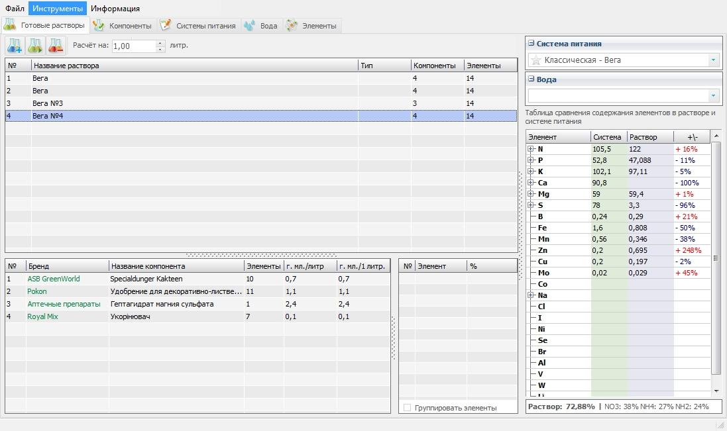
Task: Expand the N element tree node
Action: click(x=531, y=149)
